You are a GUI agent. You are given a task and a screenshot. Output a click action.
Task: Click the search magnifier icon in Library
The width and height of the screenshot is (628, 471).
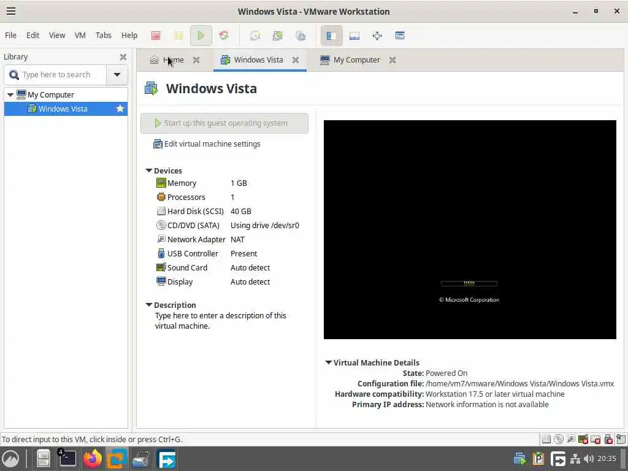coord(13,74)
